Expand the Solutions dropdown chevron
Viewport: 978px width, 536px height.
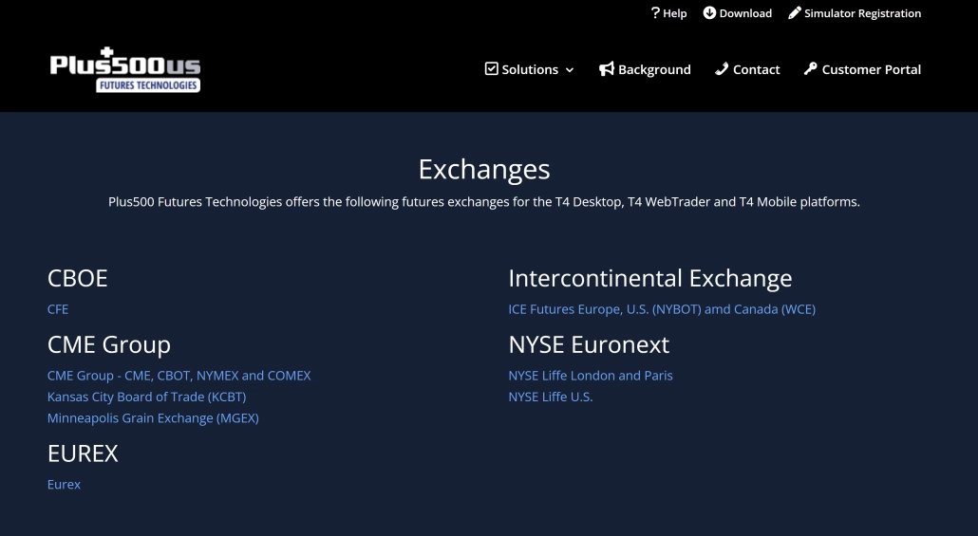[570, 70]
